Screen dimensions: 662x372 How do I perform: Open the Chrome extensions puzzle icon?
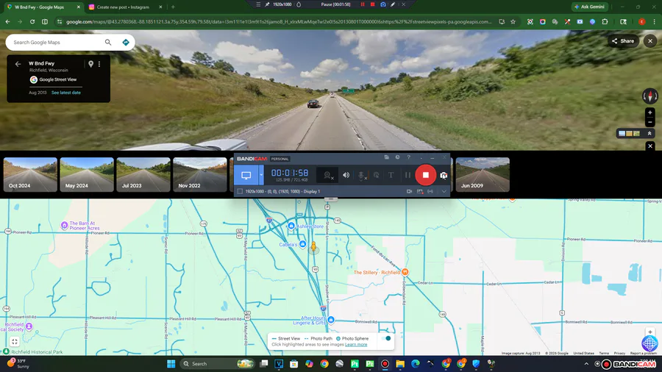coord(605,21)
